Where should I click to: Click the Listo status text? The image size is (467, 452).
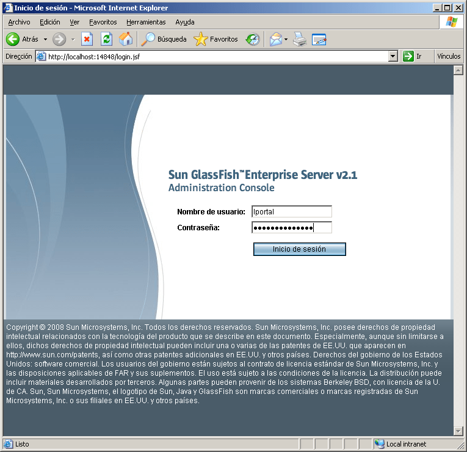(x=23, y=444)
